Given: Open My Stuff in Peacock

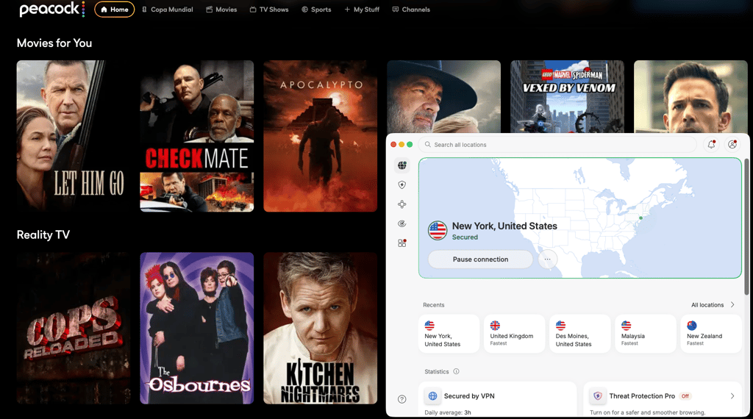Looking at the screenshot, I should (362, 9).
